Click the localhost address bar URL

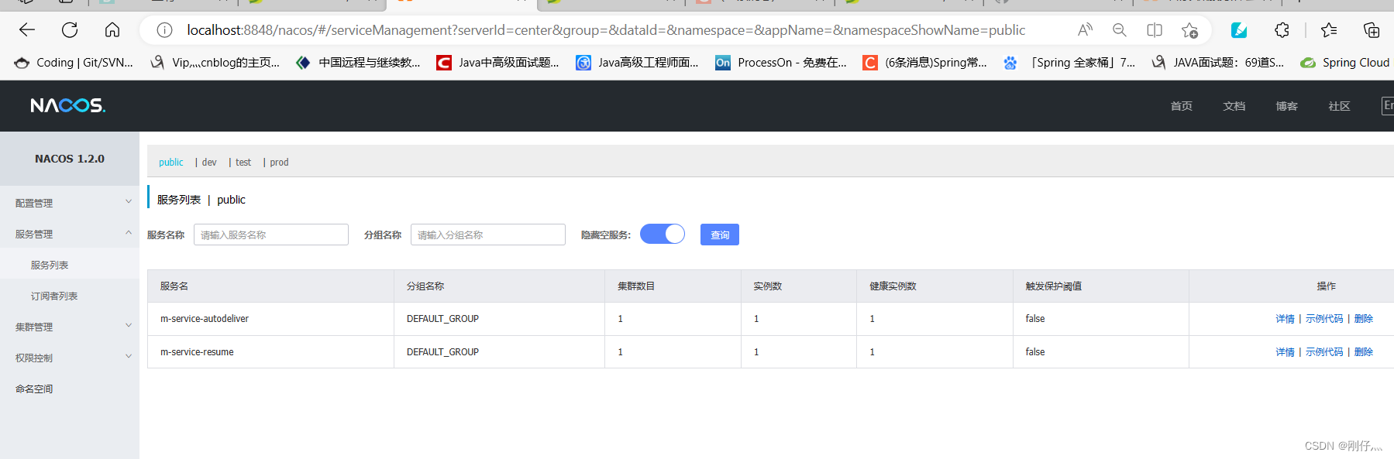click(x=606, y=30)
